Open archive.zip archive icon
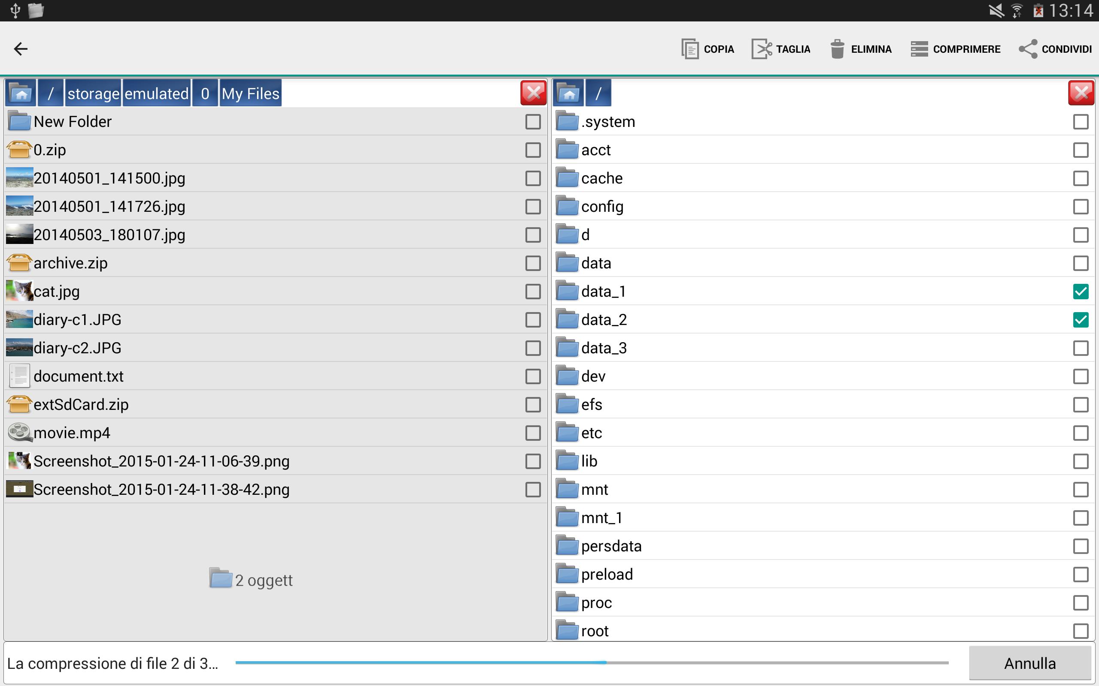Image resolution: width=1099 pixels, height=686 pixels. click(19, 262)
